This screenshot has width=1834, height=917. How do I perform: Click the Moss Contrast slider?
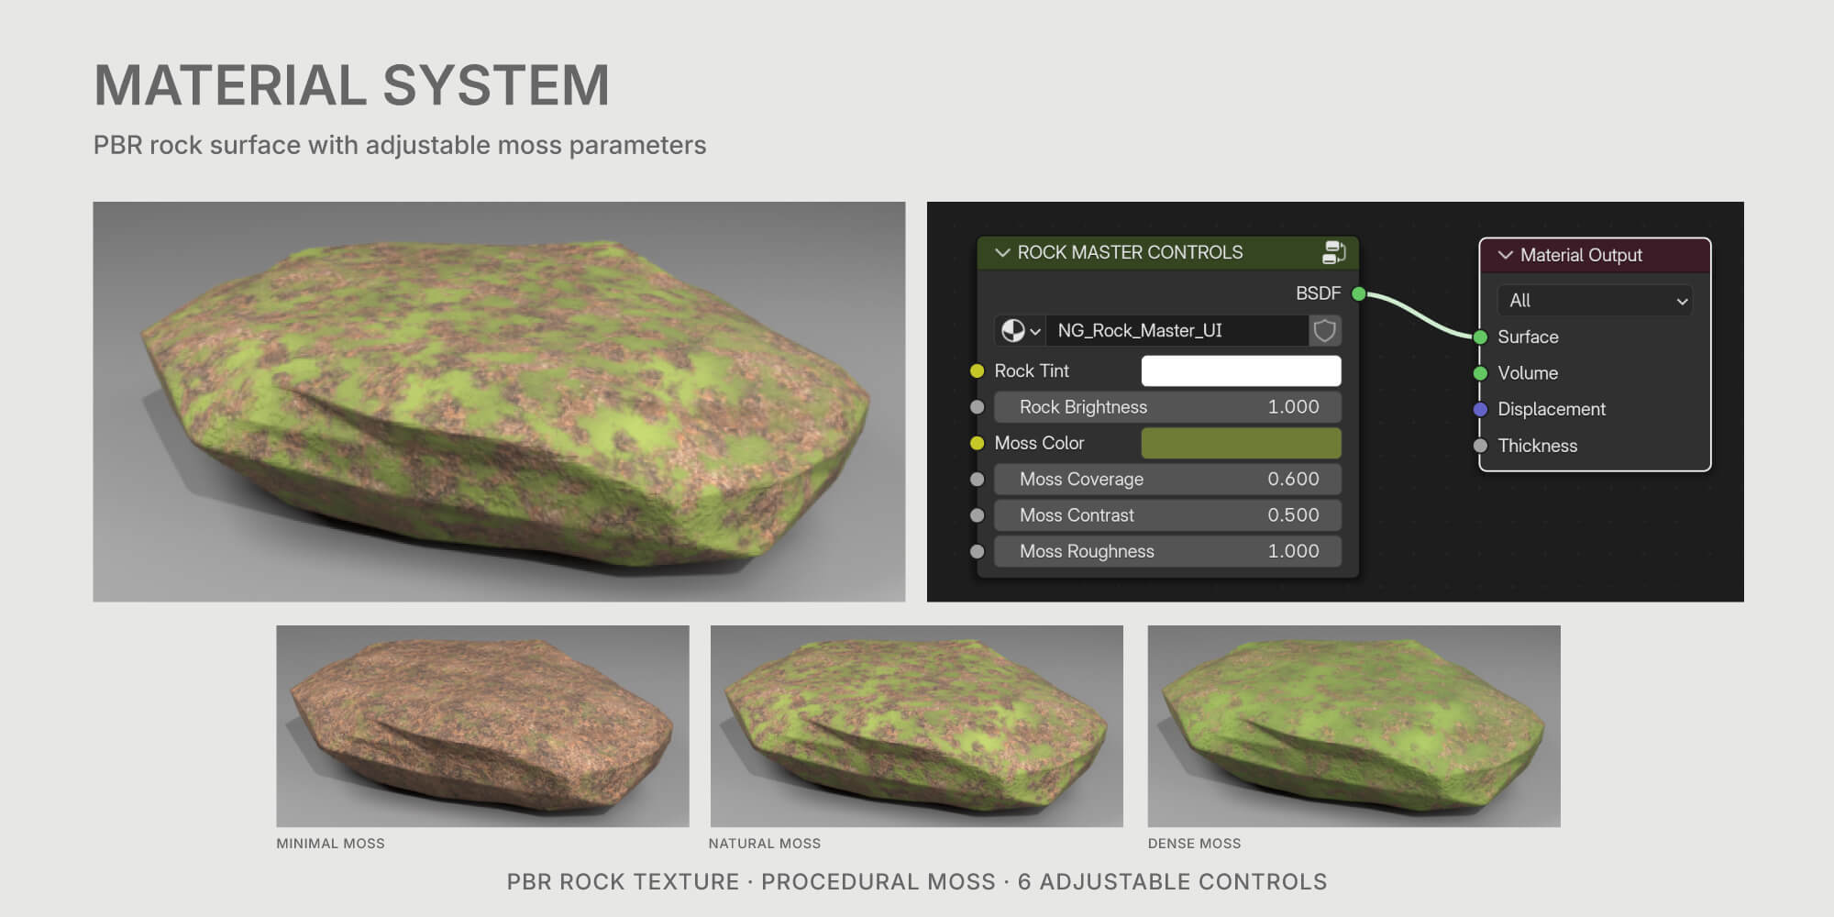pos(1167,515)
